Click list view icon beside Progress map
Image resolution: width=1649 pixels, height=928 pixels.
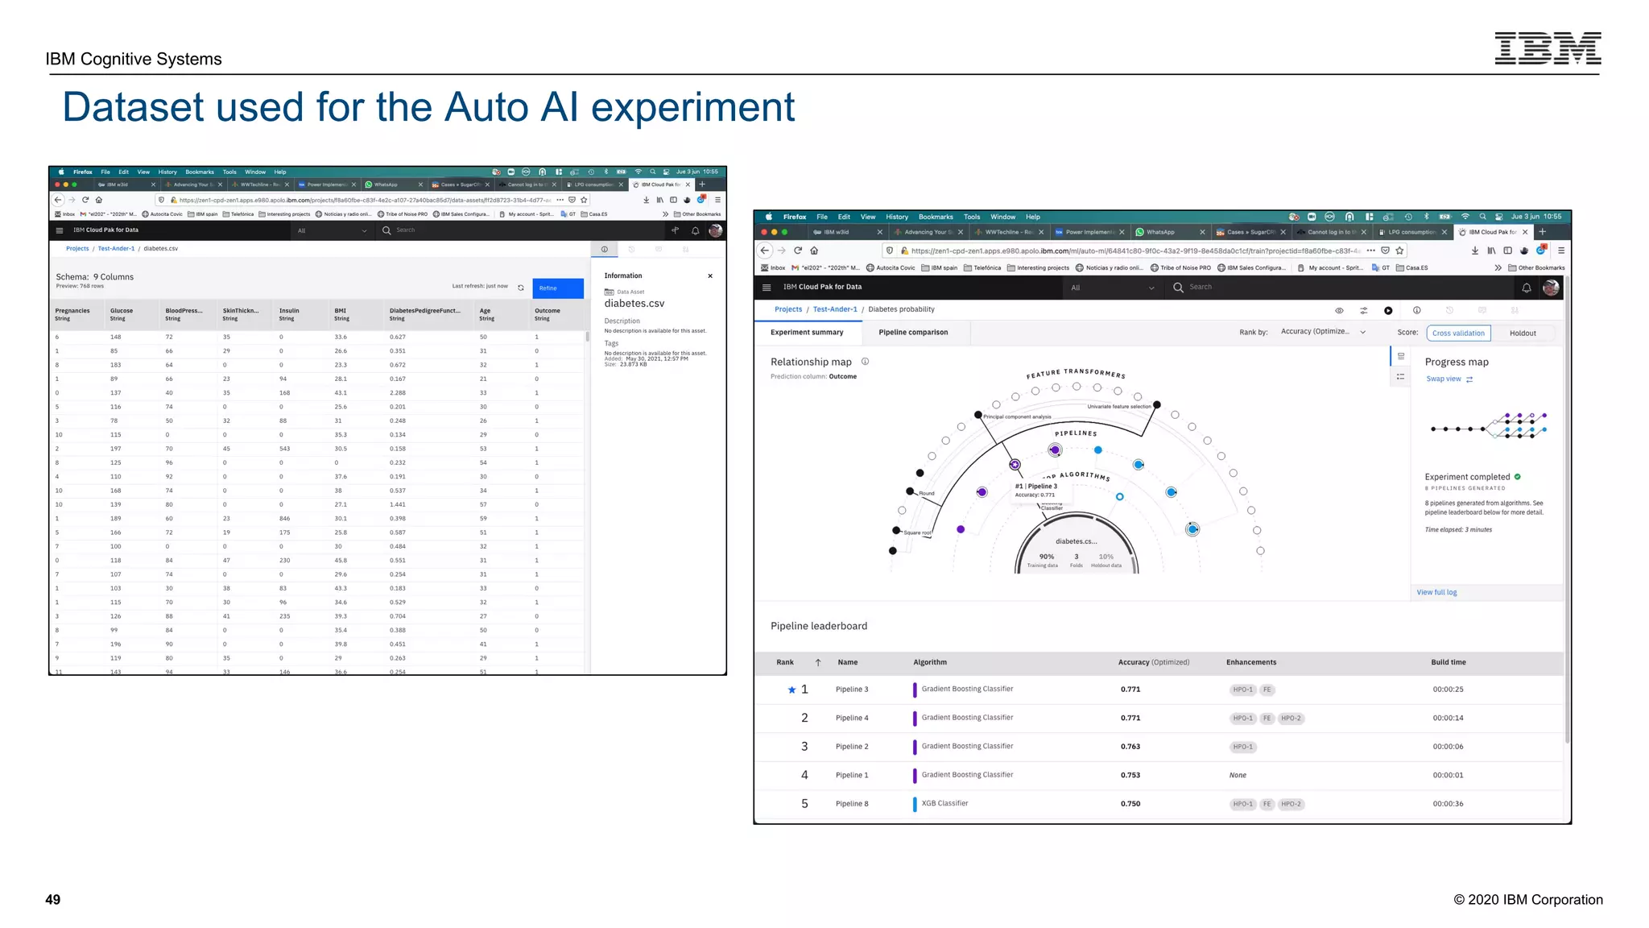(1401, 356)
